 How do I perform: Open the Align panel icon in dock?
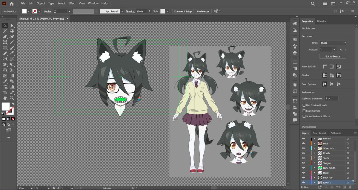295,107
